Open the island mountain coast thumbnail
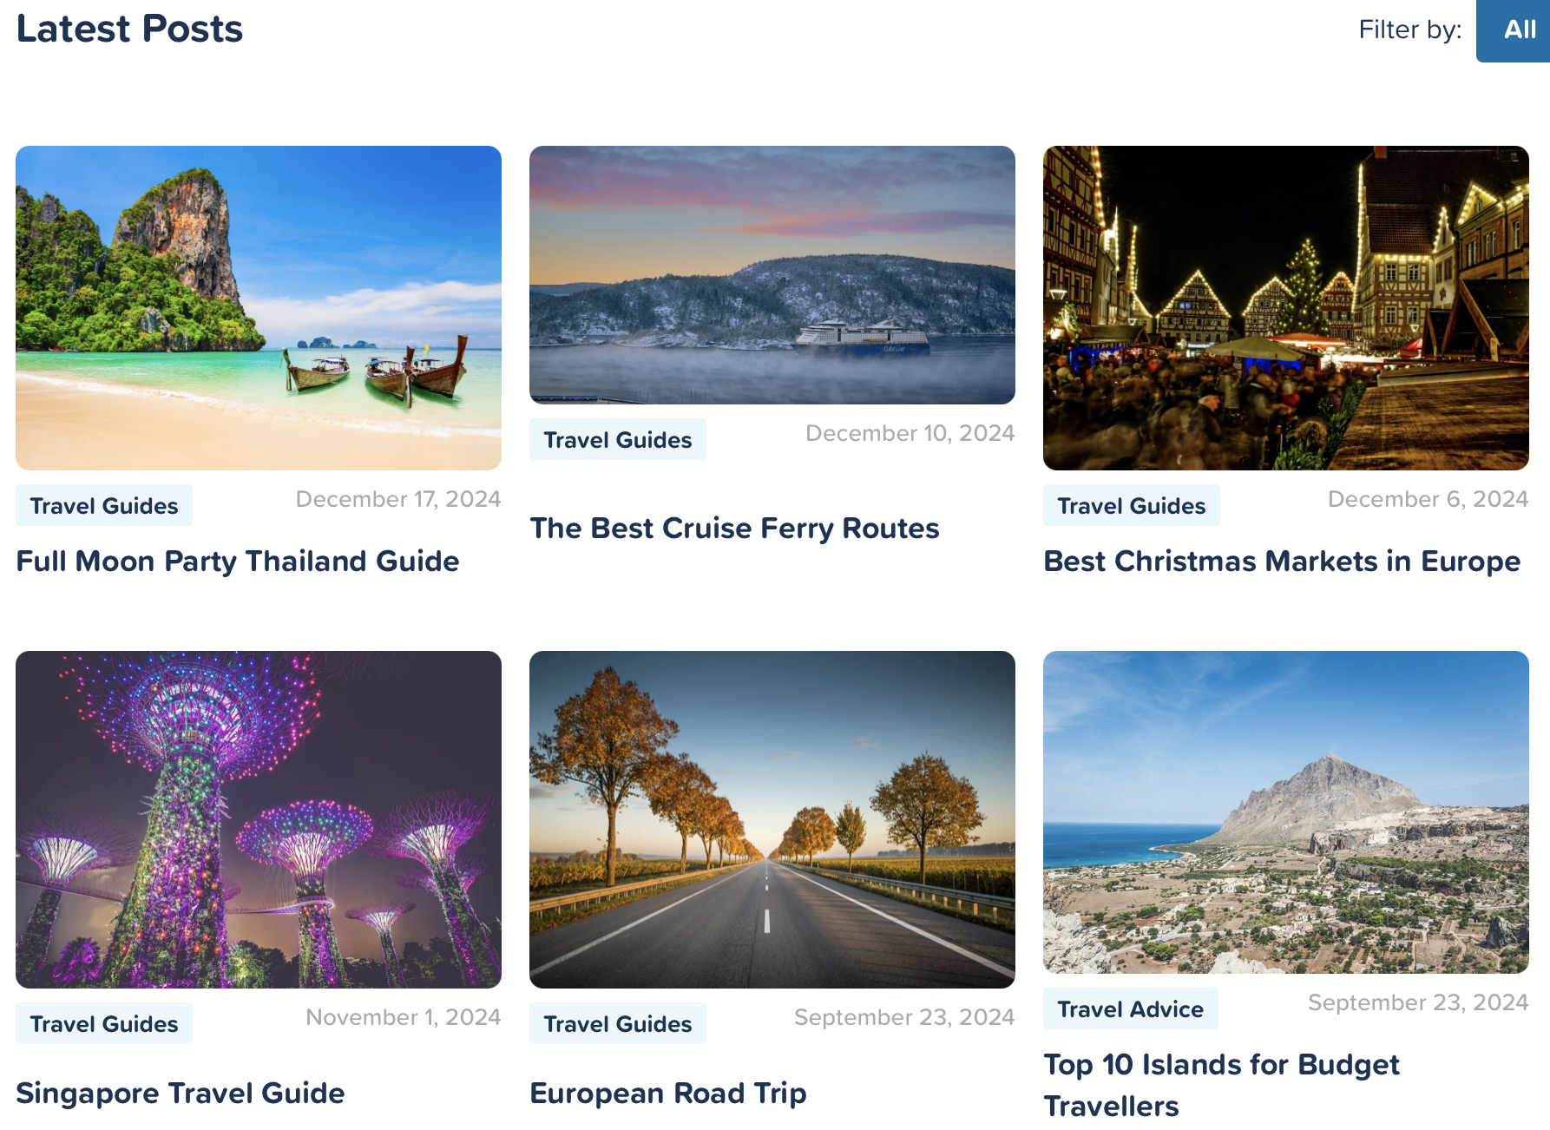Viewport: 1550px width, 1130px height. coord(1286,812)
